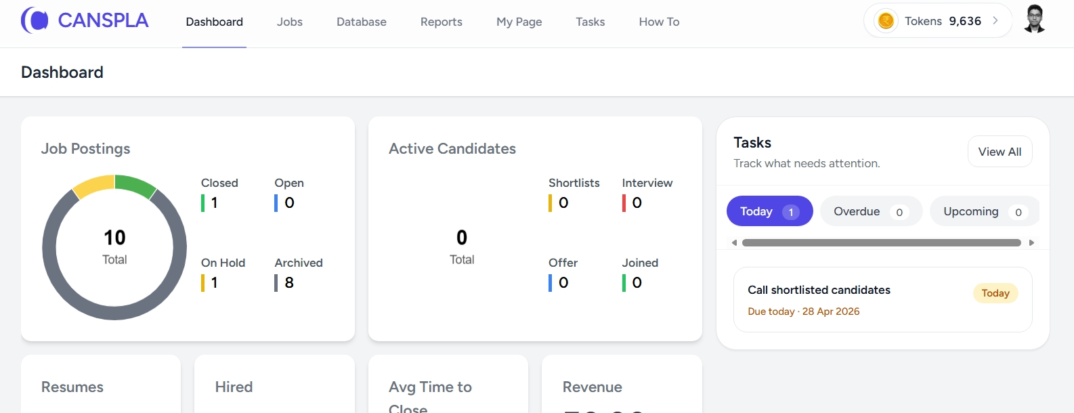The image size is (1074, 413).
Task: Click the Today badge on the task card
Action: (x=995, y=293)
